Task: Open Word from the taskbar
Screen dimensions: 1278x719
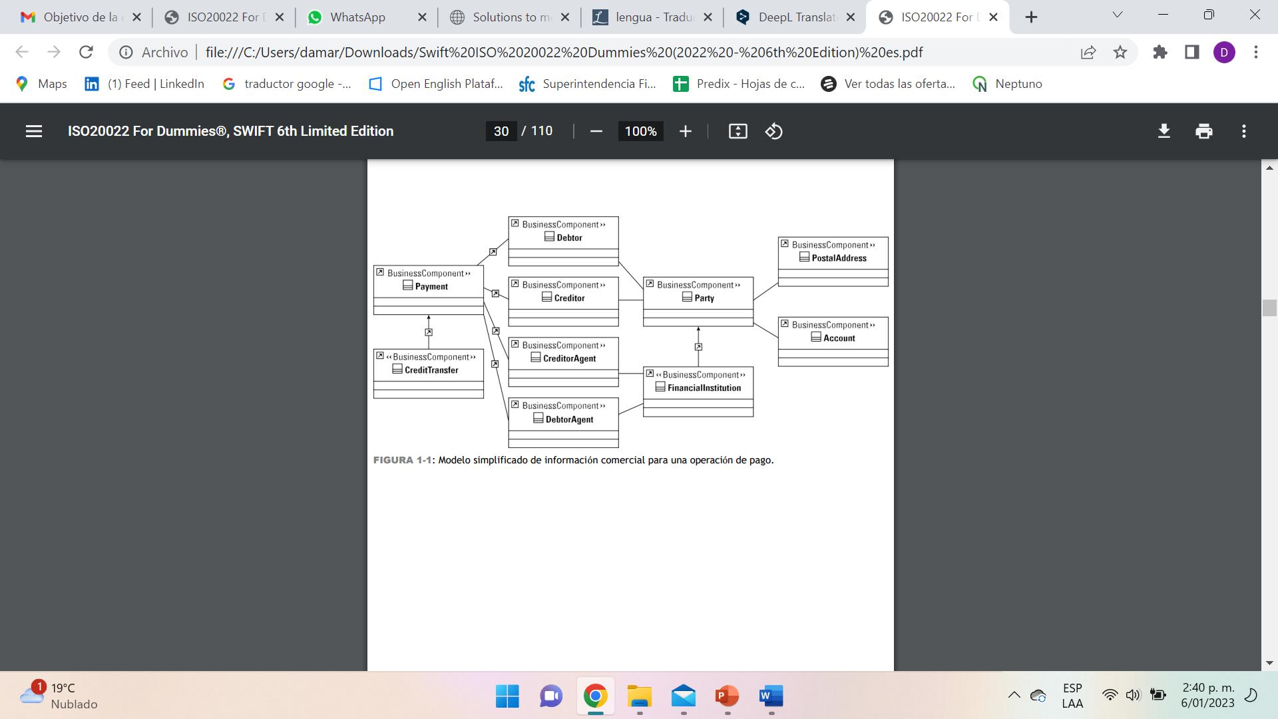Action: (771, 696)
